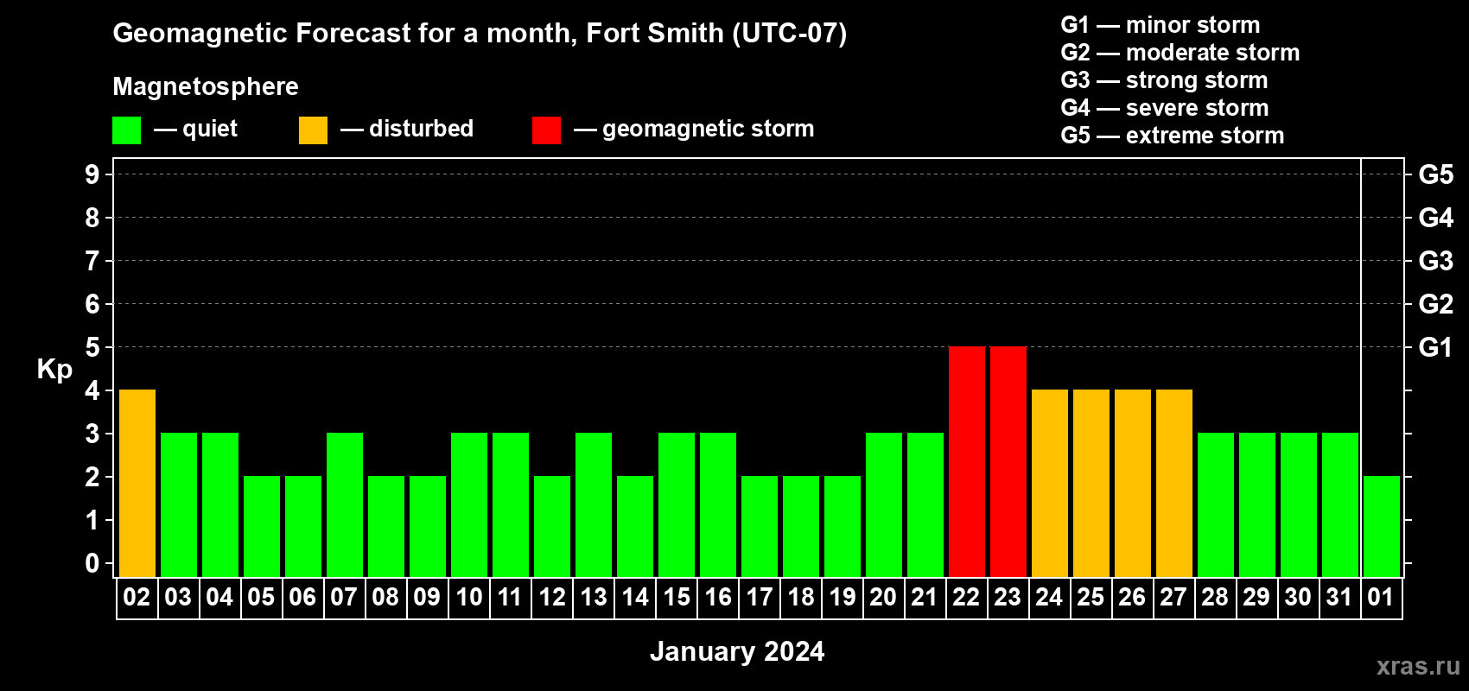The width and height of the screenshot is (1469, 691).
Task: Click the Kp axis value 9
Action: point(92,174)
